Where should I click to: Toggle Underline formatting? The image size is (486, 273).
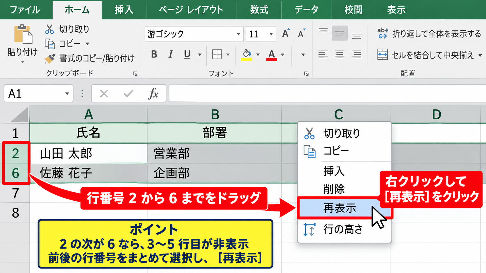pyautogui.click(x=187, y=54)
